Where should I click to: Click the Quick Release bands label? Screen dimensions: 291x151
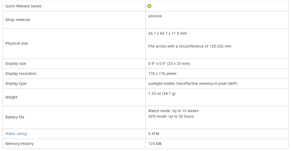coord(23,6)
